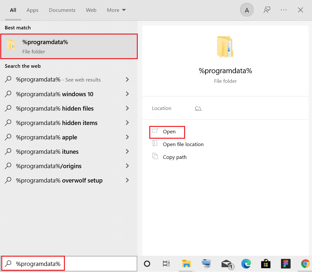This screenshot has height=272, width=312.
Task: Click the magnifier icon in the search box
Action: tap(8, 264)
